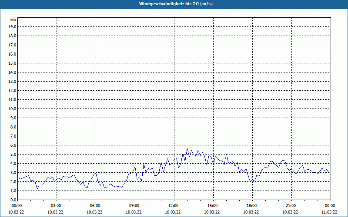This screenshot has width=348, height=217.
Task: Click the "8,0" y-axis label
Action: click(13, 127)
